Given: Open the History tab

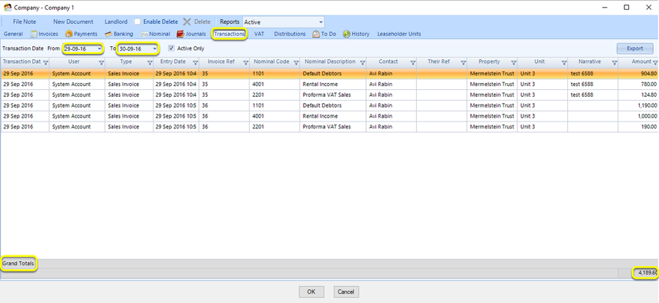Looking at the screenshot, I should tap(356, 34).
